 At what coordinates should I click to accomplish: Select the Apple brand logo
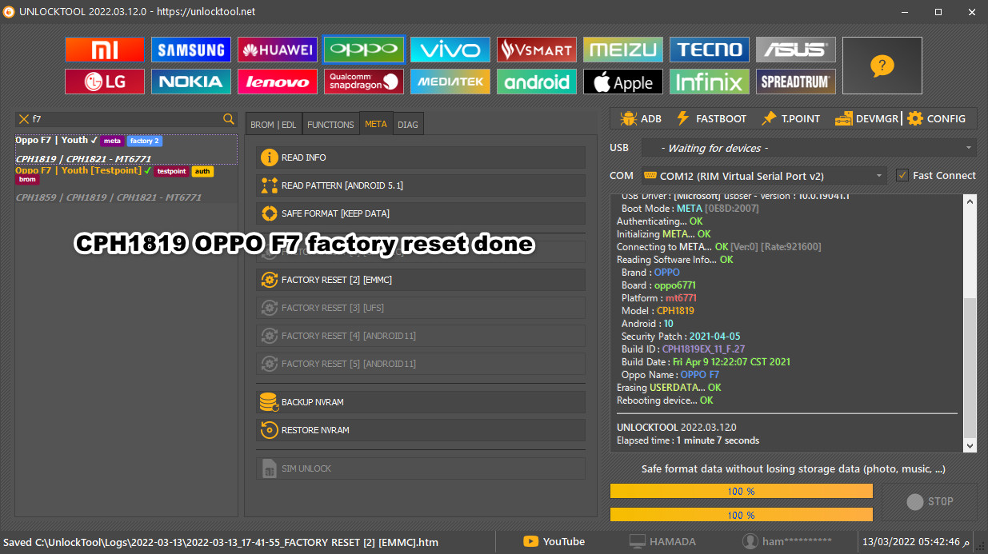(x=623, y=82)
